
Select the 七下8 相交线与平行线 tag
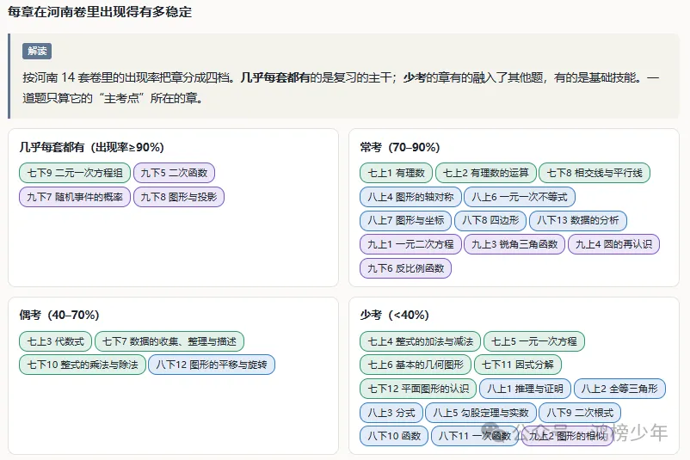coord(595,173)
